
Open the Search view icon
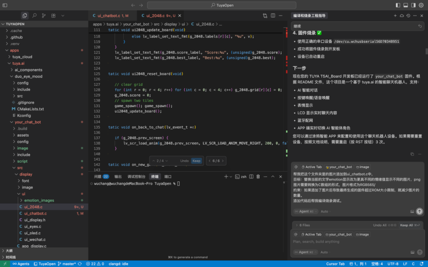click(x=34, y=15)
